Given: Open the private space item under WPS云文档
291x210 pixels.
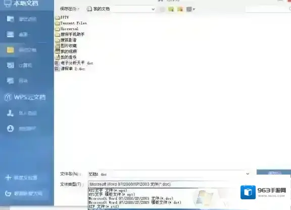Looking at the screenshot, I should click(22, 113).
